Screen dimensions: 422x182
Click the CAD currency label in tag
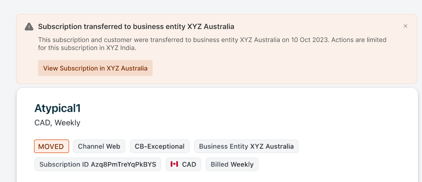(x=189, y=164)
